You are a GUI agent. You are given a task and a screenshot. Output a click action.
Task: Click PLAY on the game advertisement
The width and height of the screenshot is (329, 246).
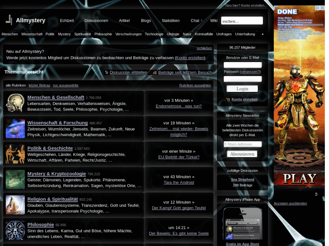[x=300, y=179]
